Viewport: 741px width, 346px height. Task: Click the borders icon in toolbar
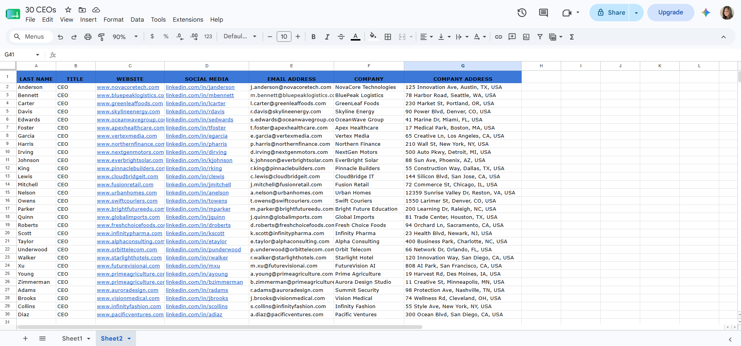pyautogui.click(x=388, y=37)
